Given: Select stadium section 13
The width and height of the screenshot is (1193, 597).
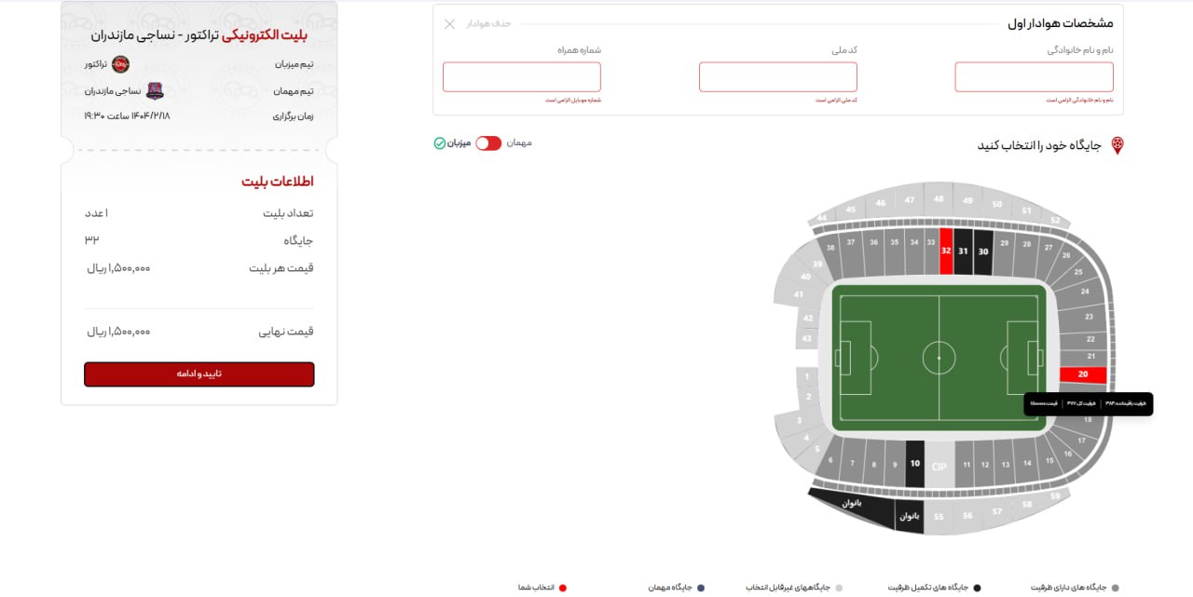Looking at the screenshot, I should (1007, 464).
